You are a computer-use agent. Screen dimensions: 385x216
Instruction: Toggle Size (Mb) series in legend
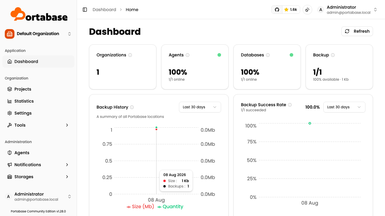pyautogui.click(x=140, y=207)
